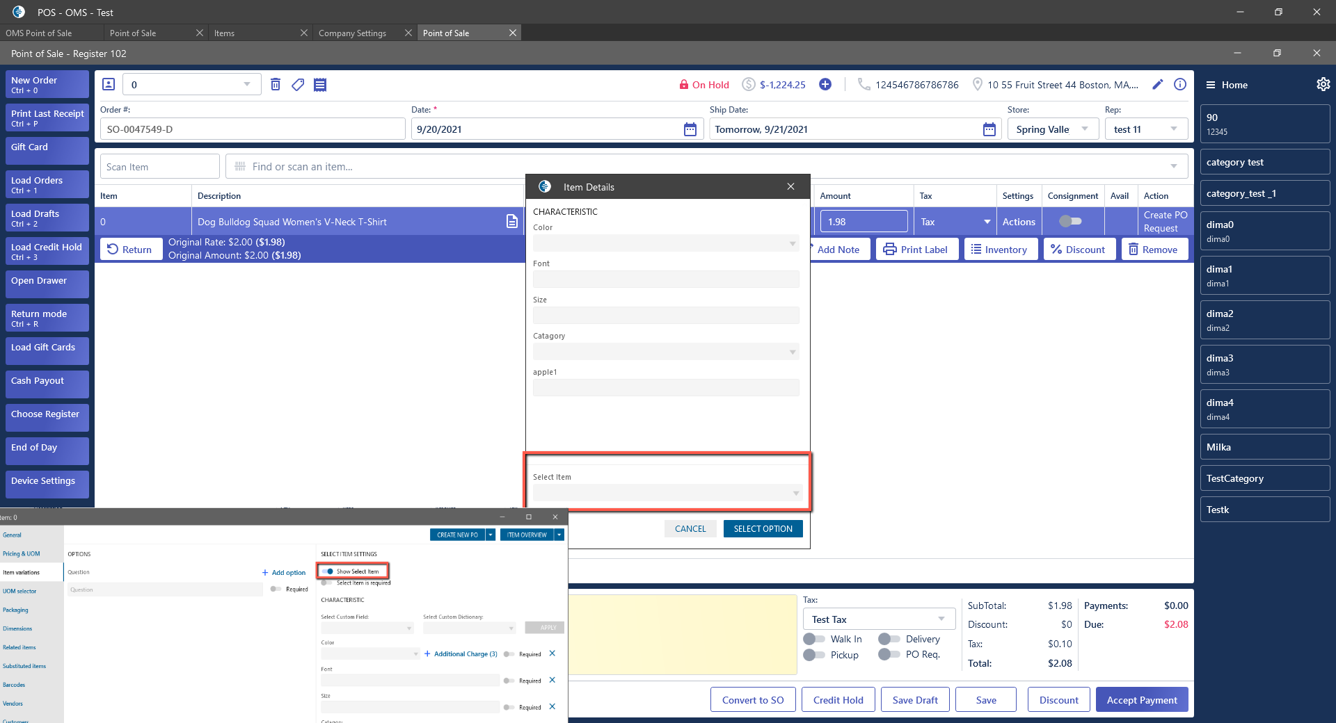Click the address location pin icon
This screenshot has width=1336, height=723.
click(978, 84)
